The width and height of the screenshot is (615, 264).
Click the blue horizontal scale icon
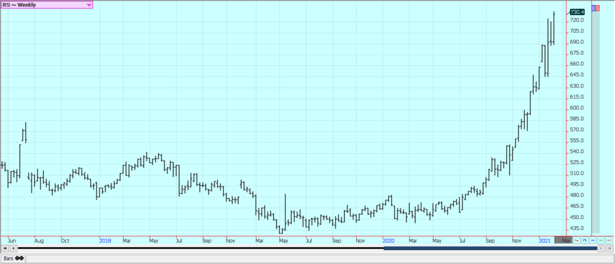593,239
